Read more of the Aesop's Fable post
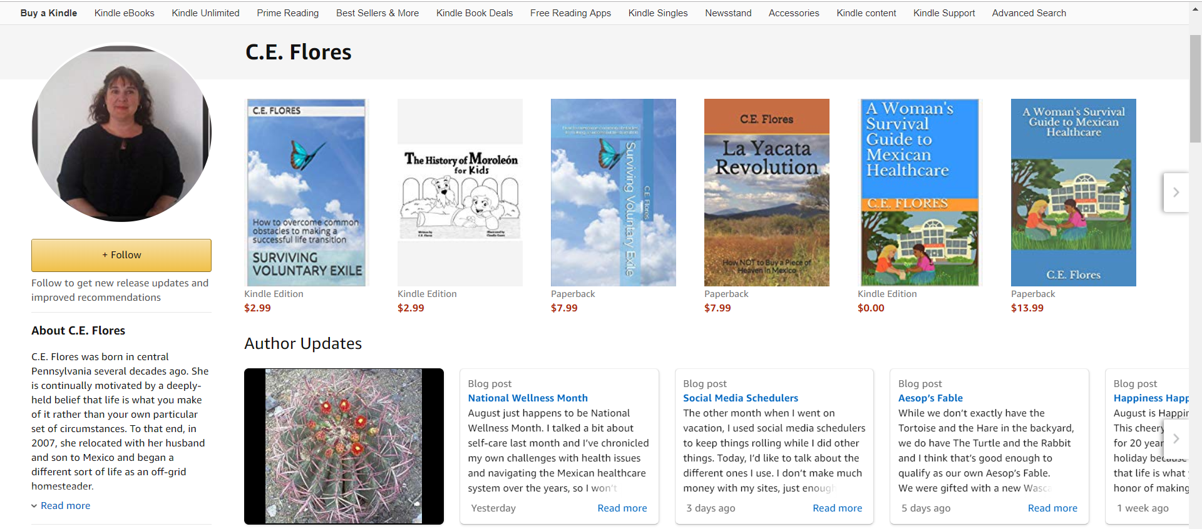 pos(1052,508)
